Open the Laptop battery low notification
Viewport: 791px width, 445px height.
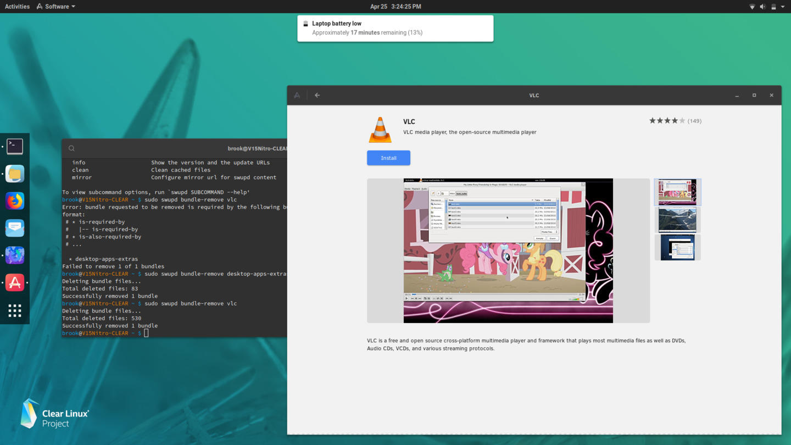click(x=396, y=28)
